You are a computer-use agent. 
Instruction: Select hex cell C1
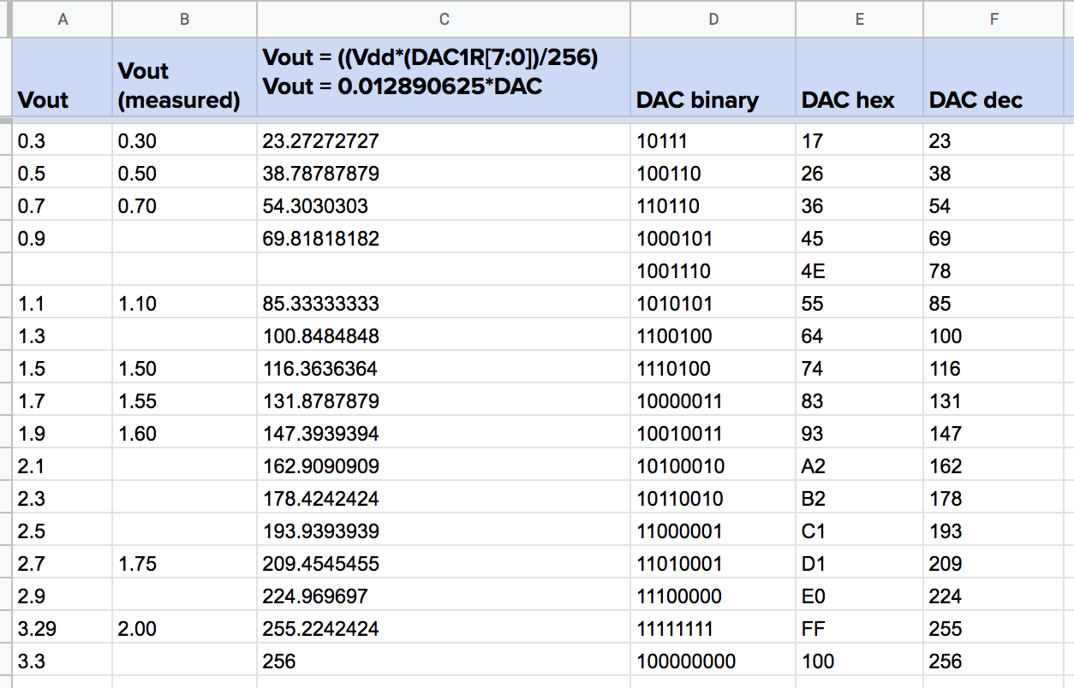[859, 531]
